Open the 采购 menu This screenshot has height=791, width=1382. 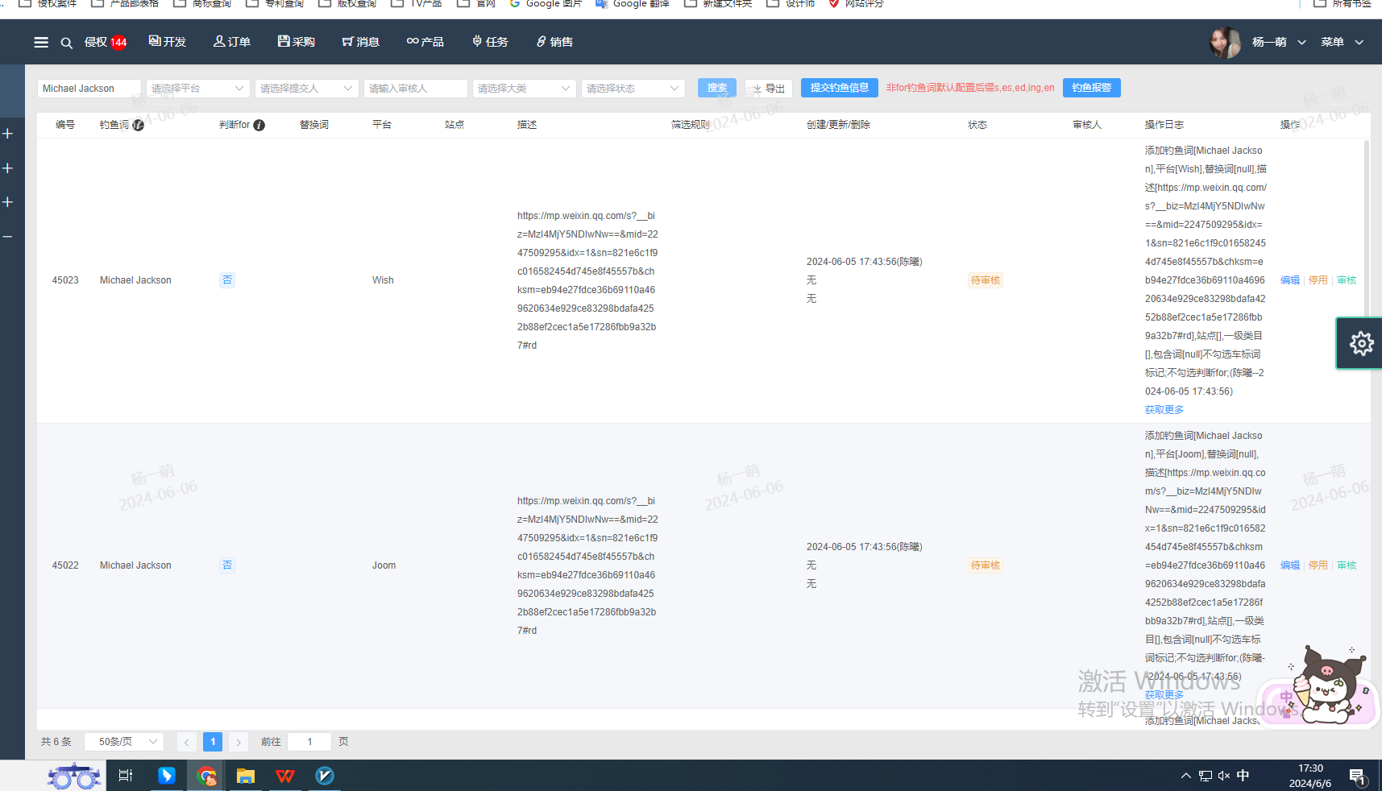pyautogui.click(x=296, y=42)
